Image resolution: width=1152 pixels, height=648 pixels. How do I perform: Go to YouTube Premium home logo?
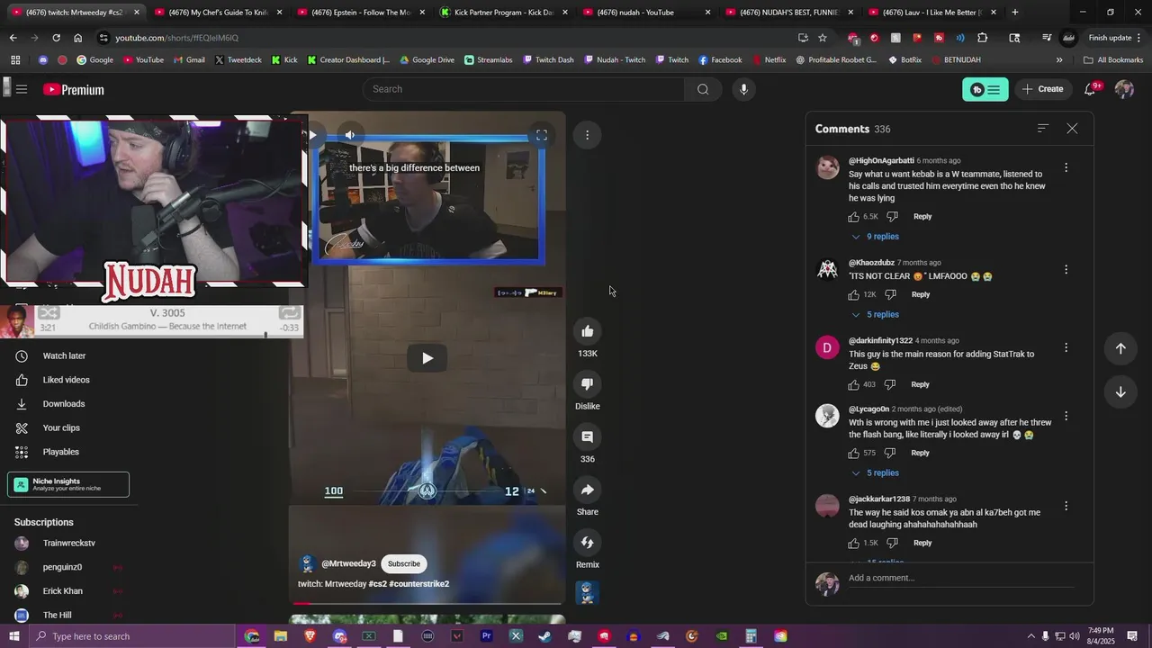[74, 89]
